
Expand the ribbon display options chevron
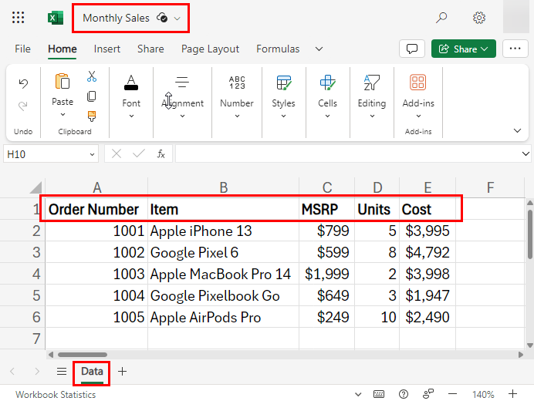[517, 131]
